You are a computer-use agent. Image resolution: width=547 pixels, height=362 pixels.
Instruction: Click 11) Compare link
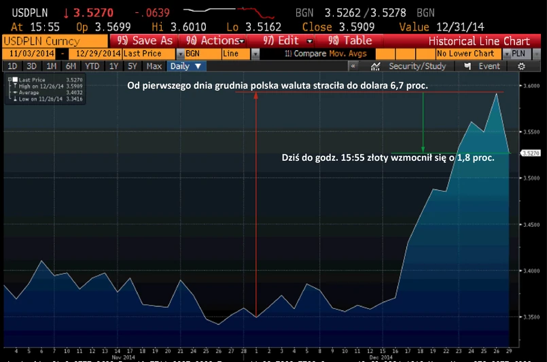tap(305, 54)
